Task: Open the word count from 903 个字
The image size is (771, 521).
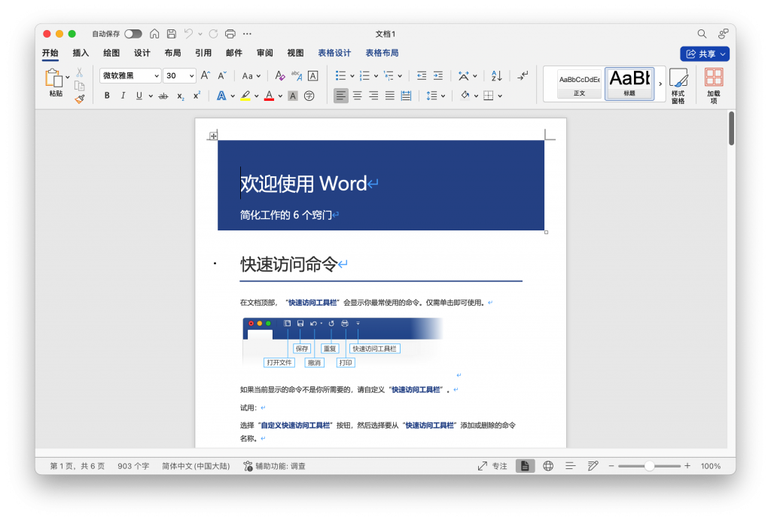Action: tap(133, 466)
